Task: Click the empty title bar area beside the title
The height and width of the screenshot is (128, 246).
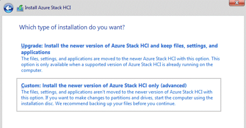Action: [x=149, y=8]
